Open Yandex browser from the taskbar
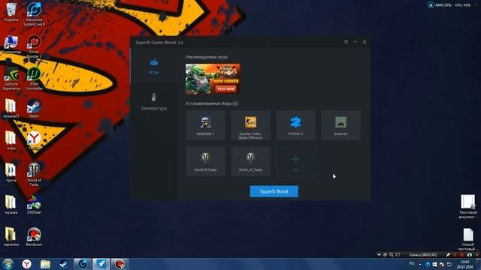Image resolution: width=481 pixels, height=270 pixels. [x=27, y=264]
